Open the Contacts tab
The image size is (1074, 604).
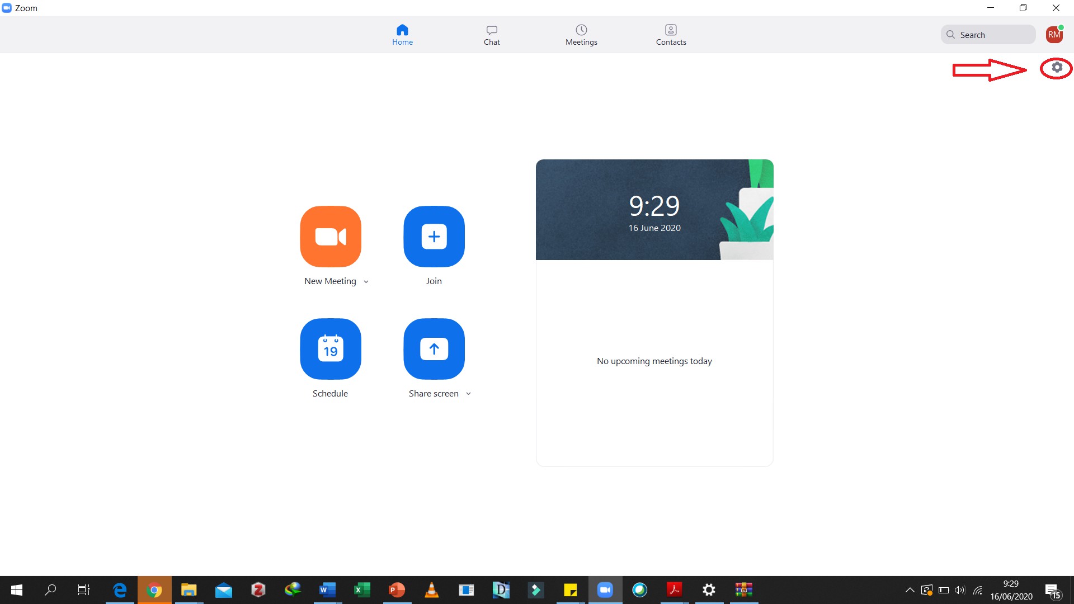pyautogui.click(x=671, y=35)
